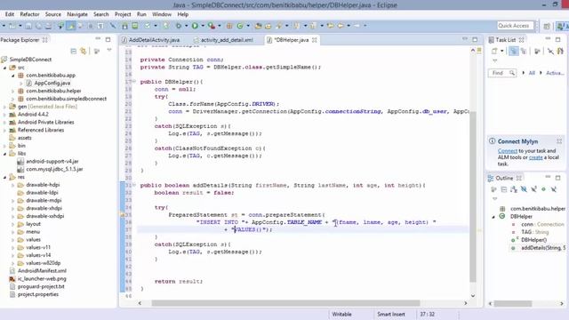
Task: Click the Open Perspective icon beside Quick Access
Action: click(x=547, y=26)
